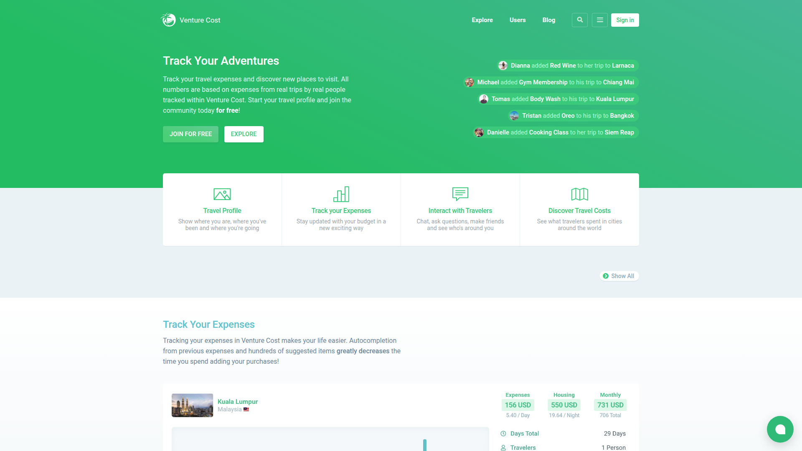
Task: Click Kuala Lumpur in Tomas's feed entry
Action: [615, 99]
